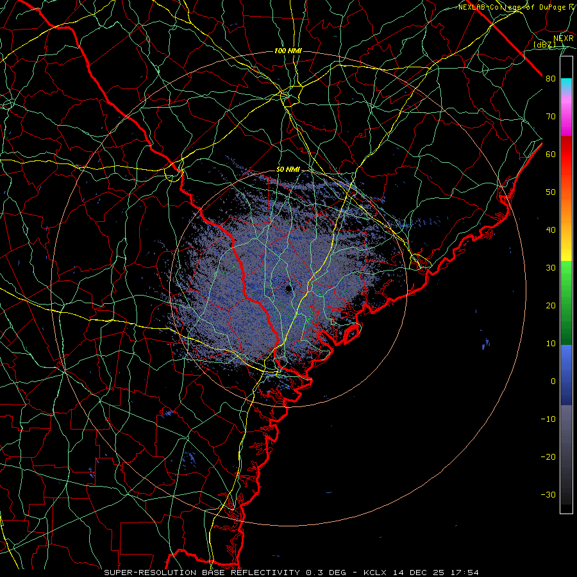The image size is (577, 577).
Task: Click the NEXR label above the color scale
Action: pos(564,38)
